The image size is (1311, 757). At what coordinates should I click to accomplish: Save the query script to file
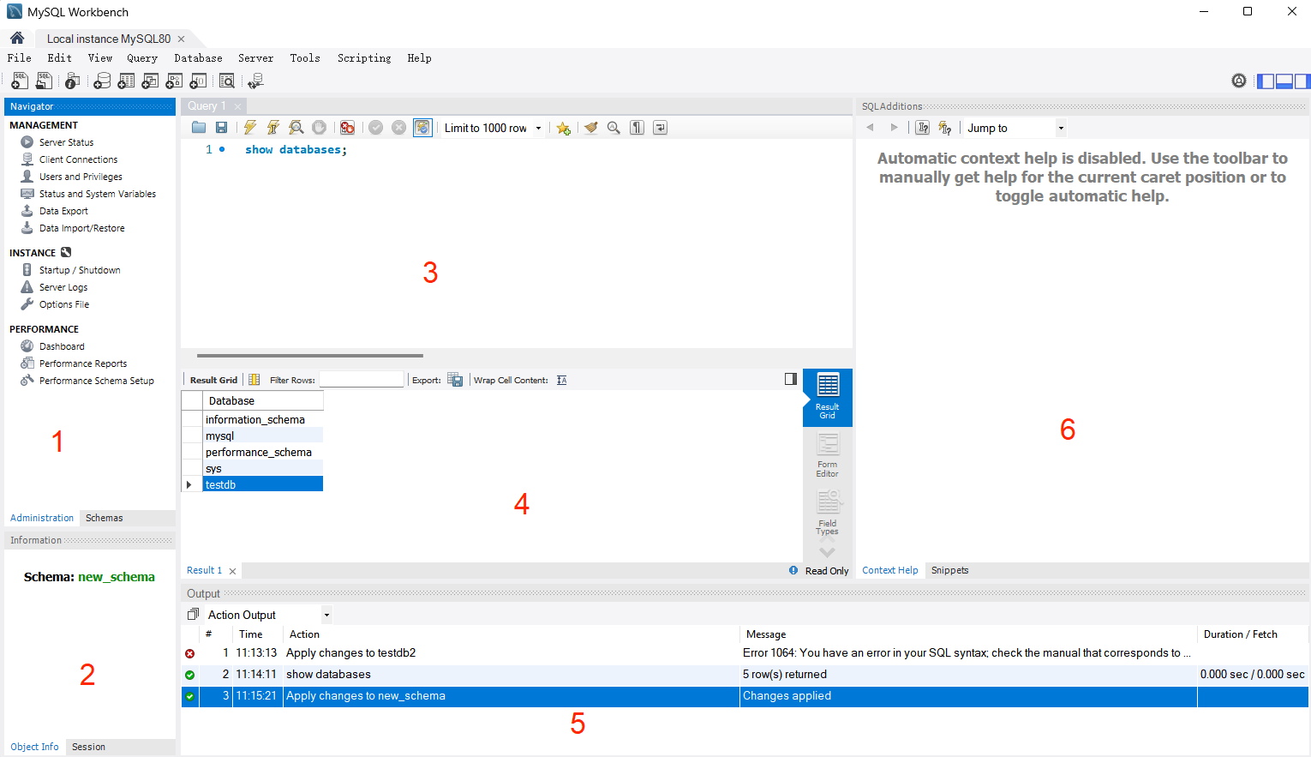point(221,128)
